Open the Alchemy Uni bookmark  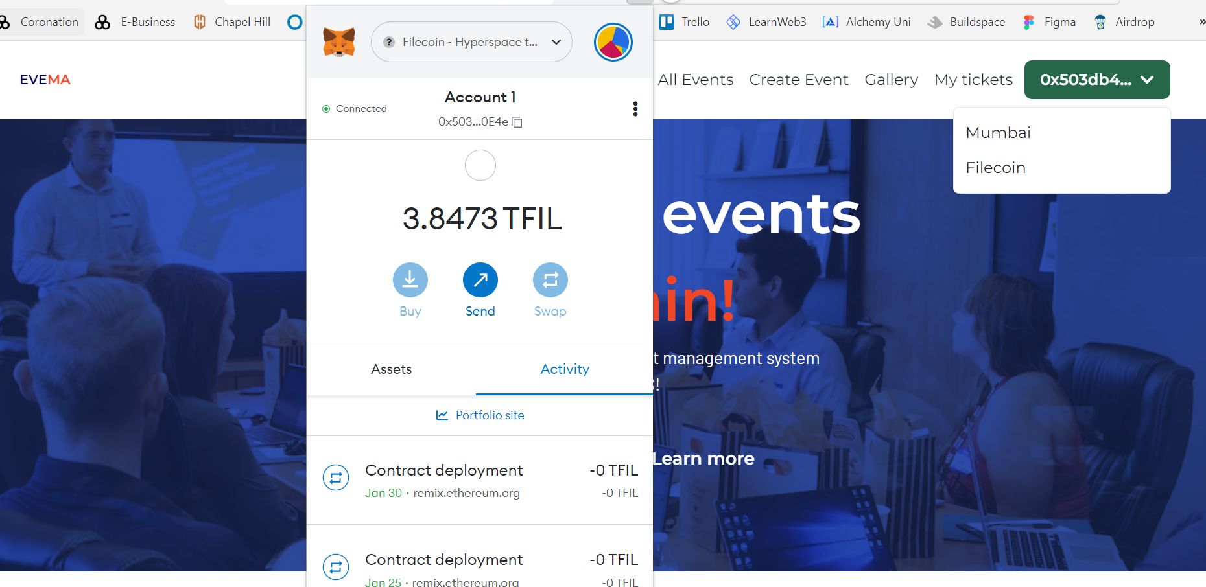(x=866, y=22)
